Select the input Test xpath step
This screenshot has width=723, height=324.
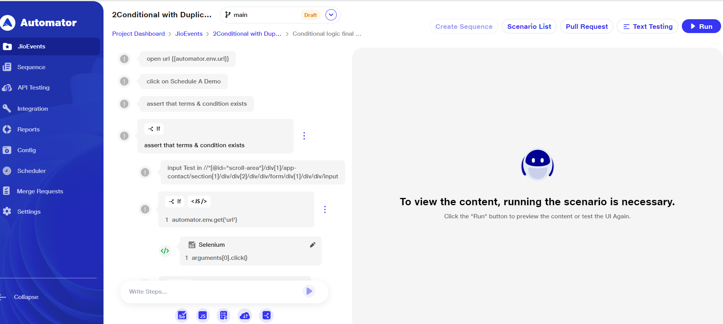[x=253, y=172]
